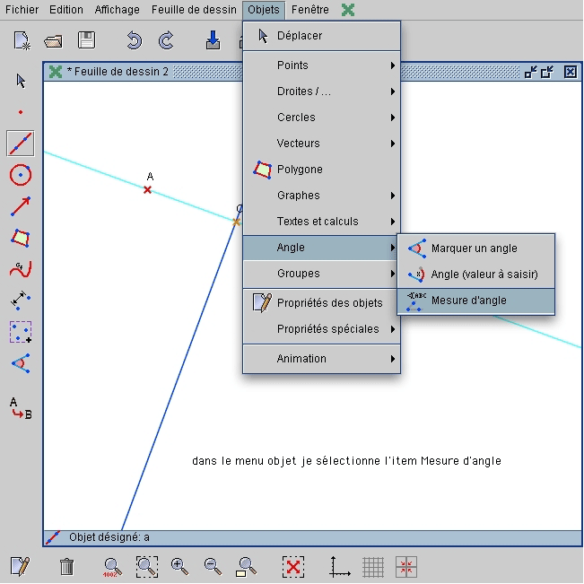The height and width of the screenshot is (584, 584).
Task: Select the circle tool in left toolbar
Action: click(21, 175)
